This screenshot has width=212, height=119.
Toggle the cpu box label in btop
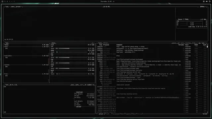click(7, 7)
